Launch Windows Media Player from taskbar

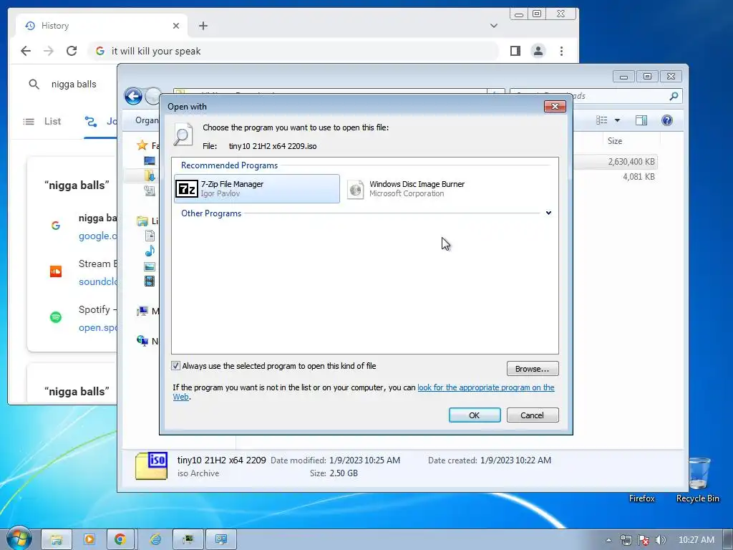pyautogui.click(x=89, y=539)
